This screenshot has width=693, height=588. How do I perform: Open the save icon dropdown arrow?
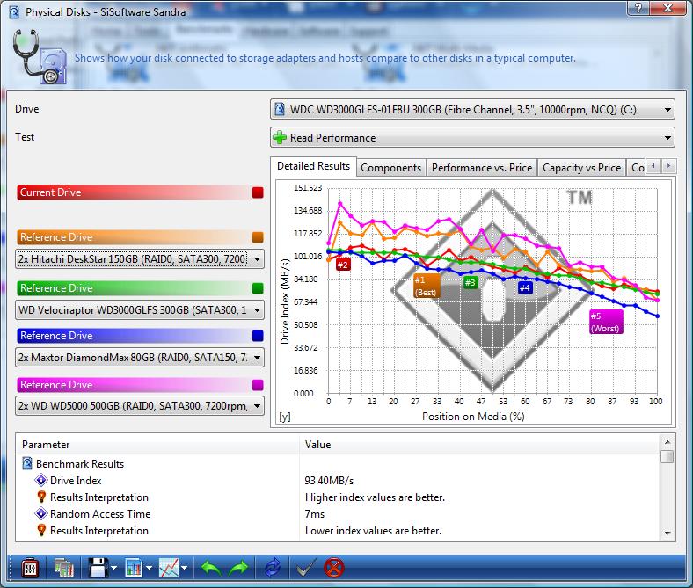click(114, 568)
